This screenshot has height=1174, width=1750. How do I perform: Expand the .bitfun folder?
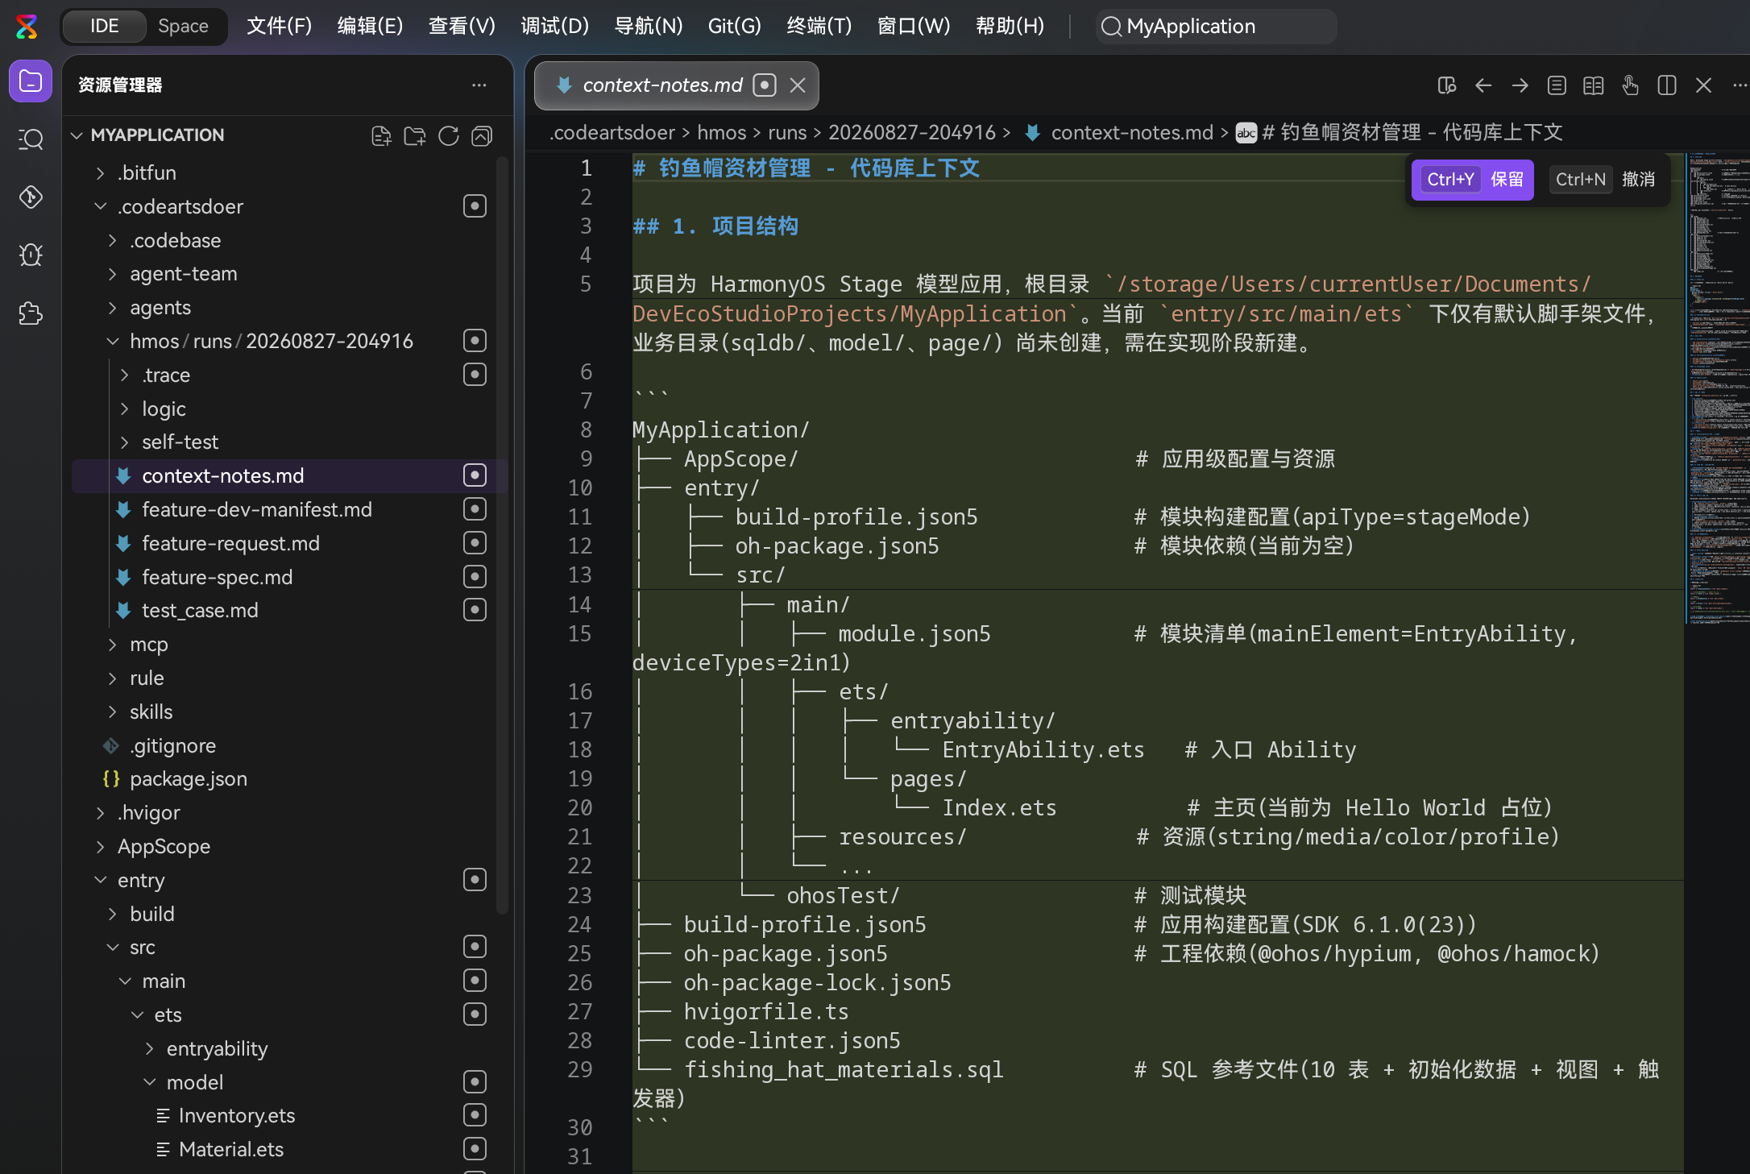(100, 173)
